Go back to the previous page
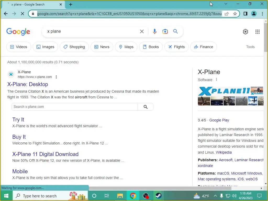Viewport: 268px width, 201px height. point(6,14)
